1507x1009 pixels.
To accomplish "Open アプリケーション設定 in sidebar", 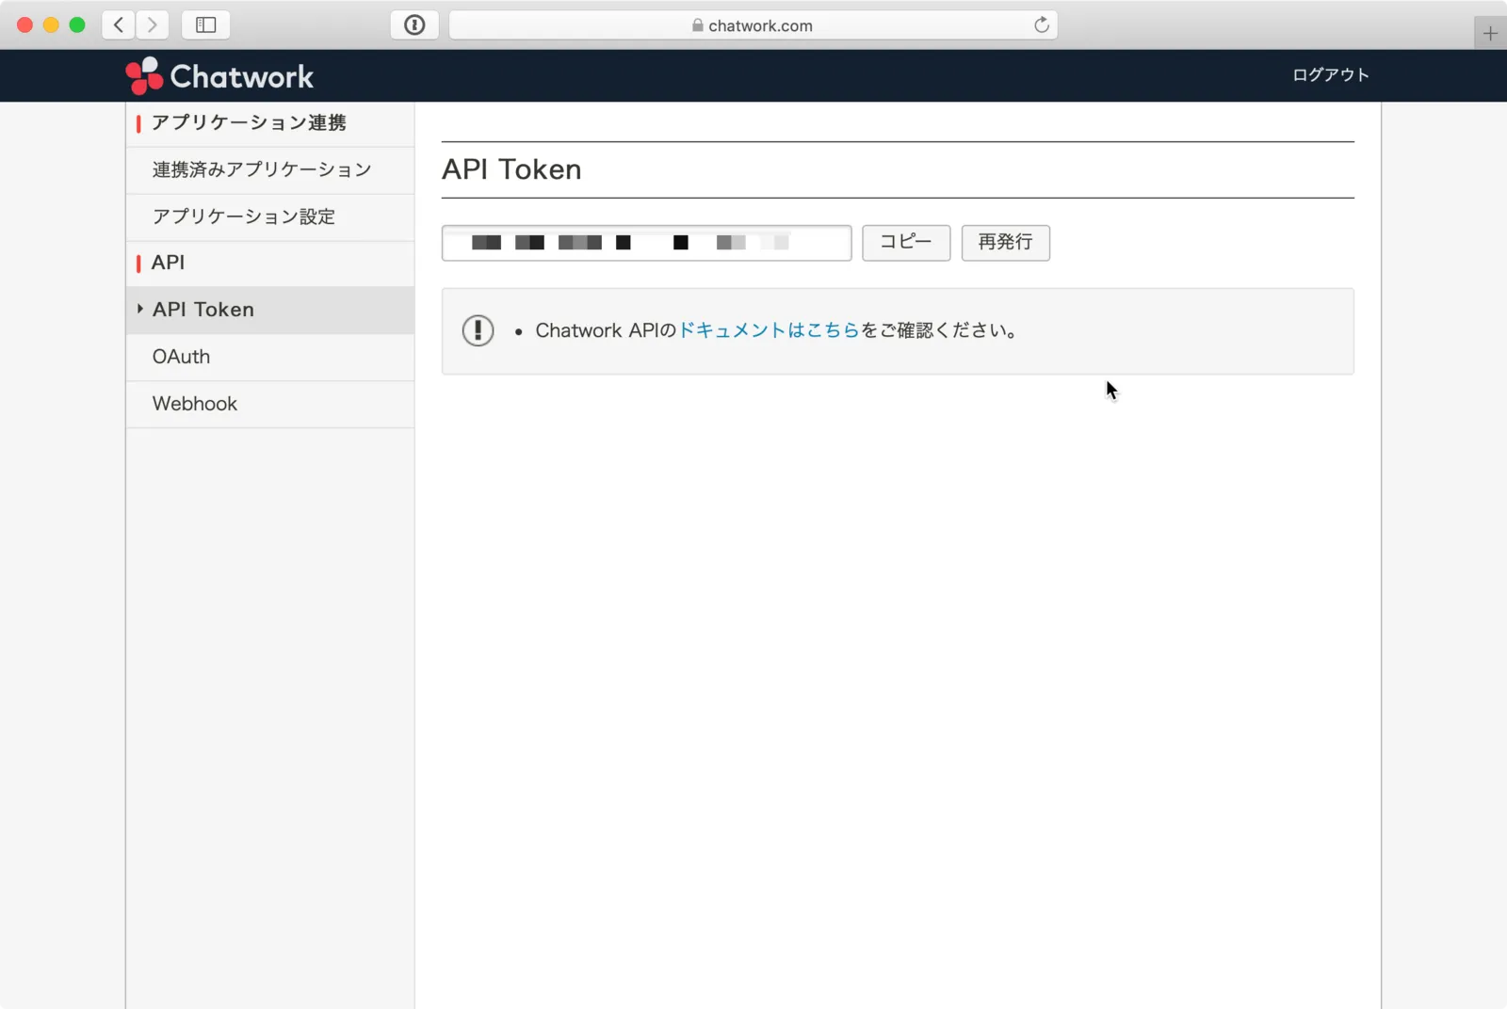I will coord(270,217).
